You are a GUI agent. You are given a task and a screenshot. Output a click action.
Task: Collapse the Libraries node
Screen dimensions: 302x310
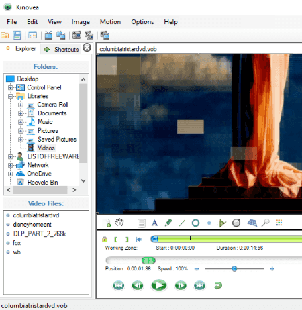10,96
